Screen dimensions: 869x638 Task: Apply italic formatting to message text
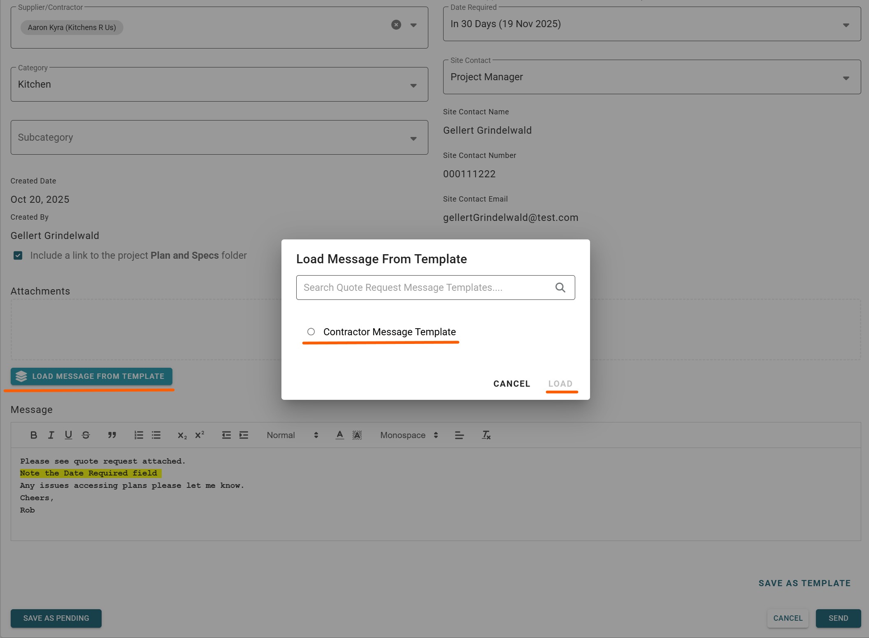51,435
